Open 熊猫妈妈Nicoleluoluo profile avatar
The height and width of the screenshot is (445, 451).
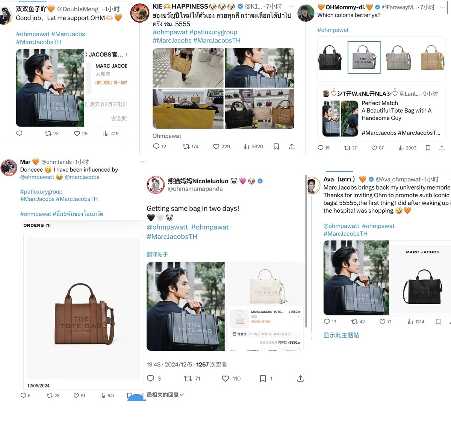[156, 184]
